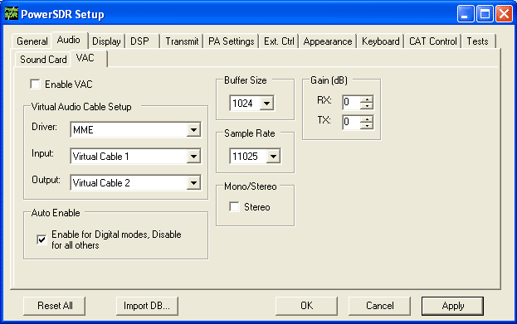This screenshot has height=324, width=517.
Task: Uncheck Enable for Digital modes checkbox
Action: pyautogui.click(x=41, y=239)
